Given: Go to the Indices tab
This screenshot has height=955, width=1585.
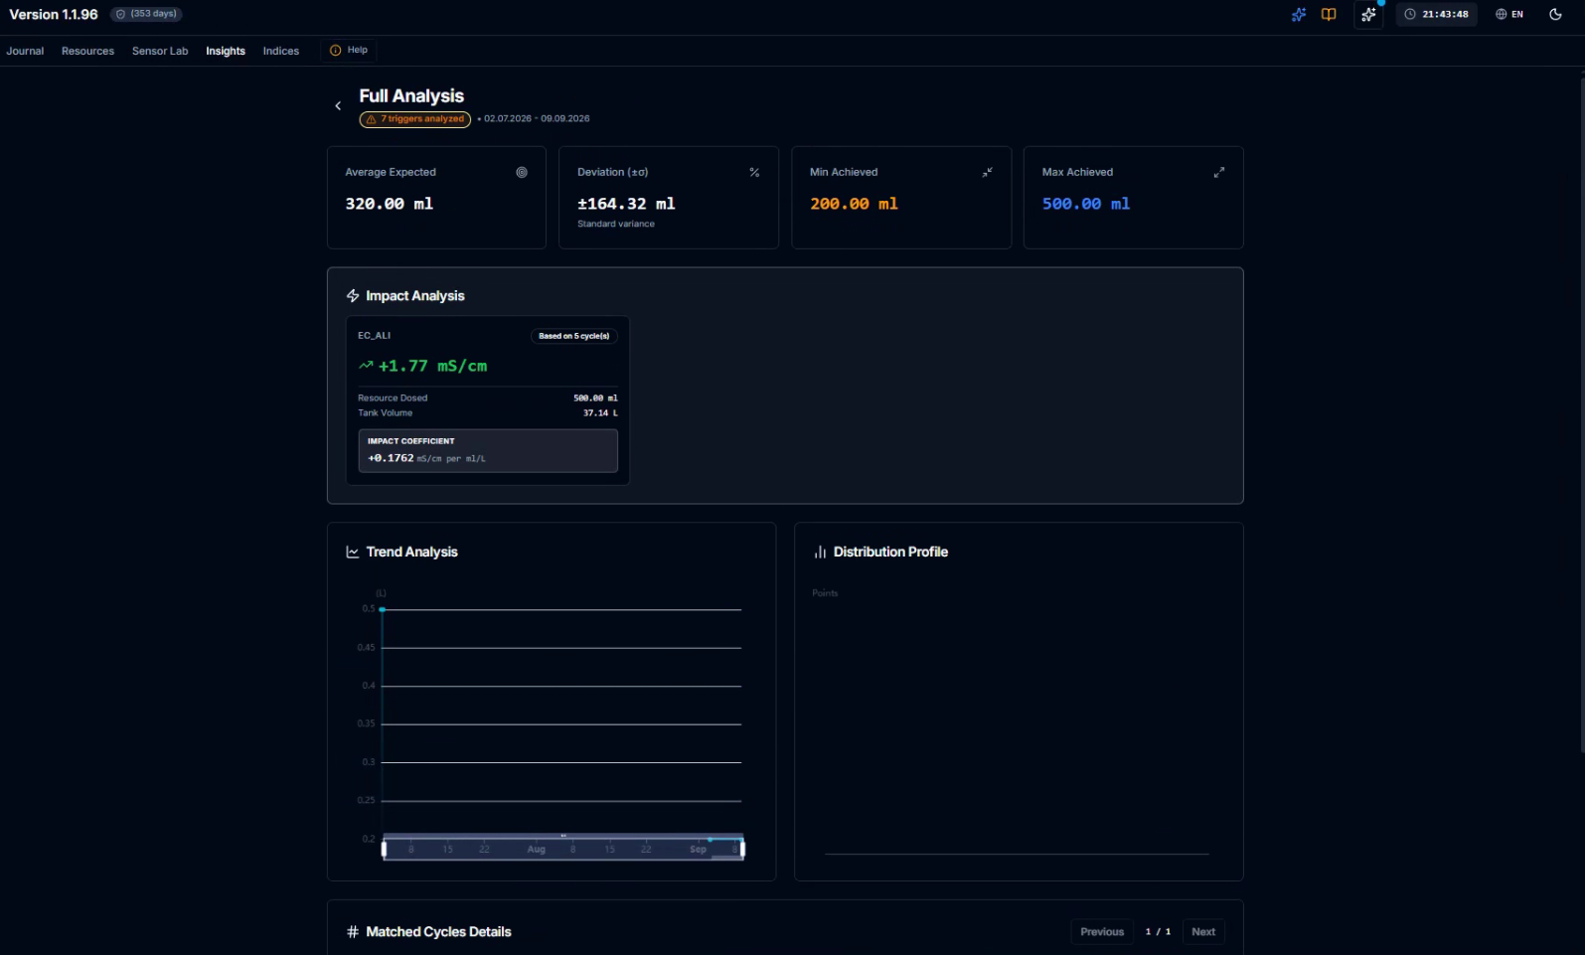Looking at the screenshot, I should click(281, 51).
